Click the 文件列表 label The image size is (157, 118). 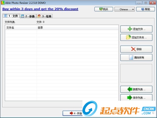(x=10, y=22)
